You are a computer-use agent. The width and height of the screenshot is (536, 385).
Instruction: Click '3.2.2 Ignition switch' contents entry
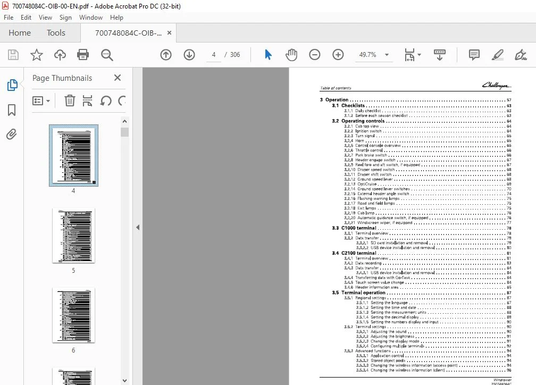coord(428,131)
